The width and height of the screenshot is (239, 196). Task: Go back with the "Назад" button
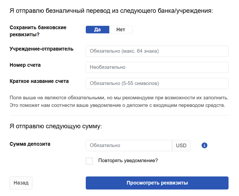pyautogui.click(x=21, y=183)
